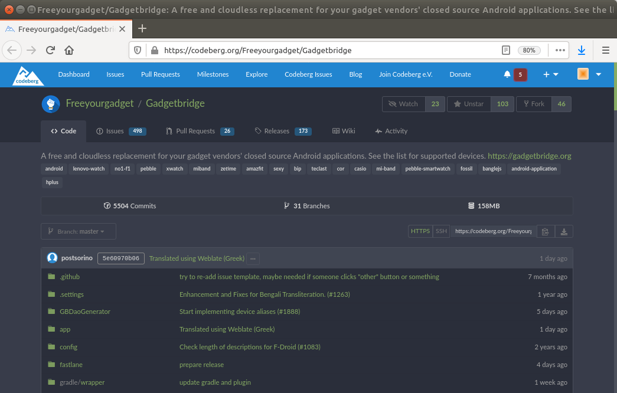Open the Releases tab showing 173
This screenshot has height=393, width=617.
(x=278, y=130)
